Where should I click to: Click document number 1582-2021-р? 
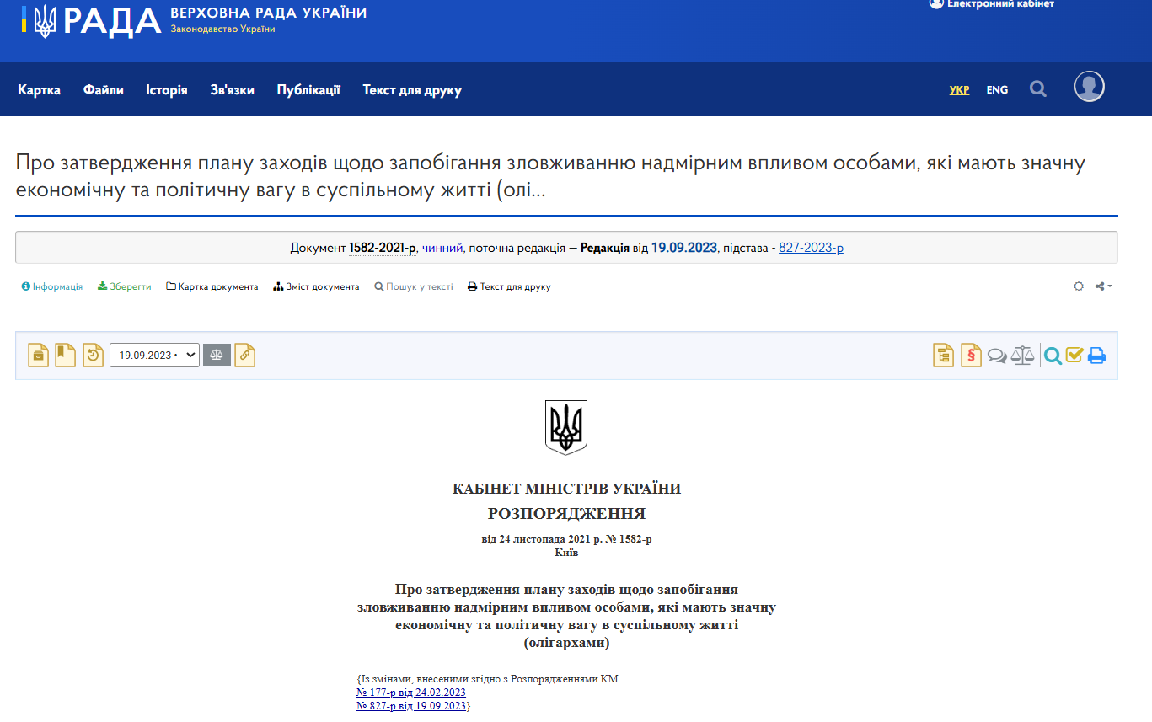click(383, 248)
